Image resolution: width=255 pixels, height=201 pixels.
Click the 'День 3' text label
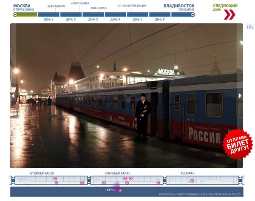[93, 20]
